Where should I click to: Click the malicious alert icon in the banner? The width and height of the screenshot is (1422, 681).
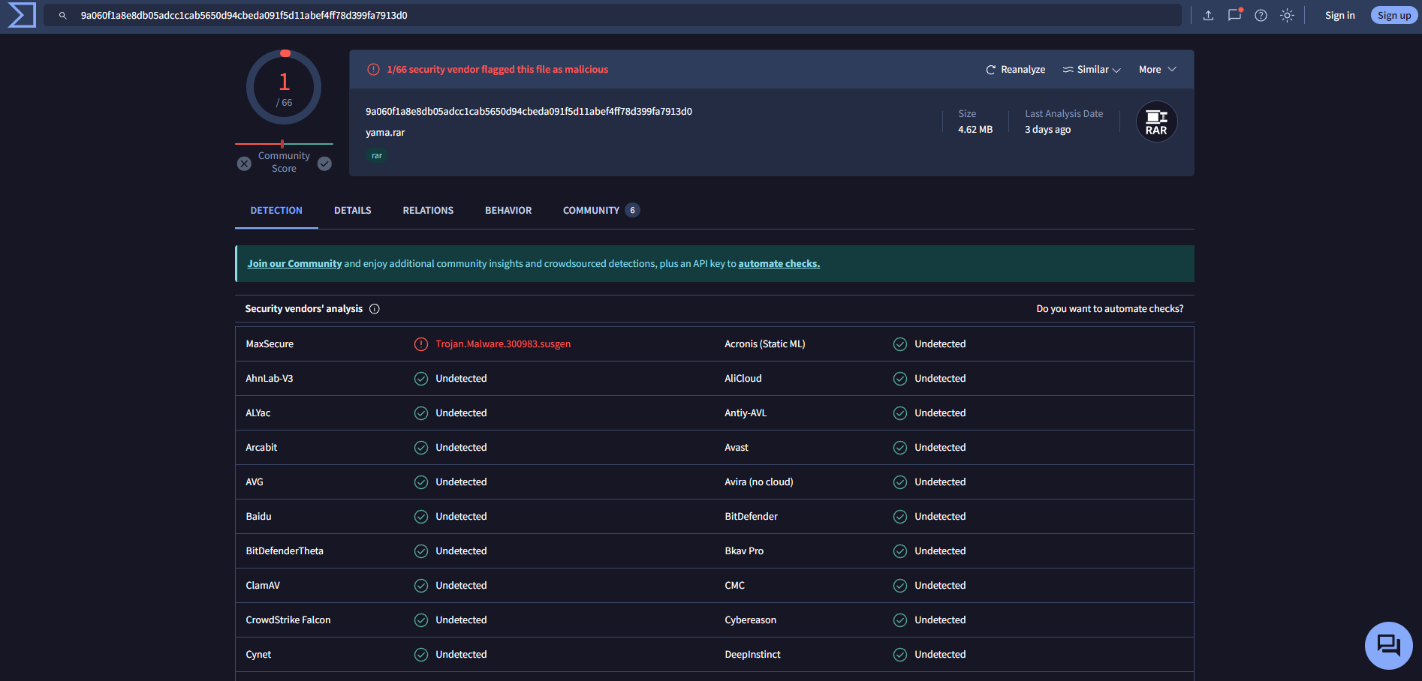[x=373, y=70]
